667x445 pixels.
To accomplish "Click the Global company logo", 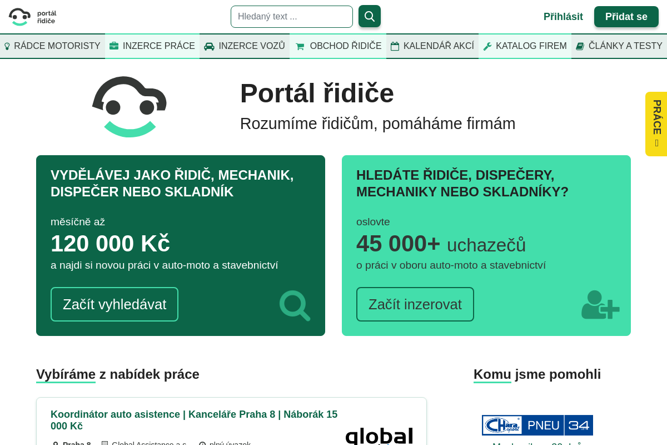I will coord(379,436).
